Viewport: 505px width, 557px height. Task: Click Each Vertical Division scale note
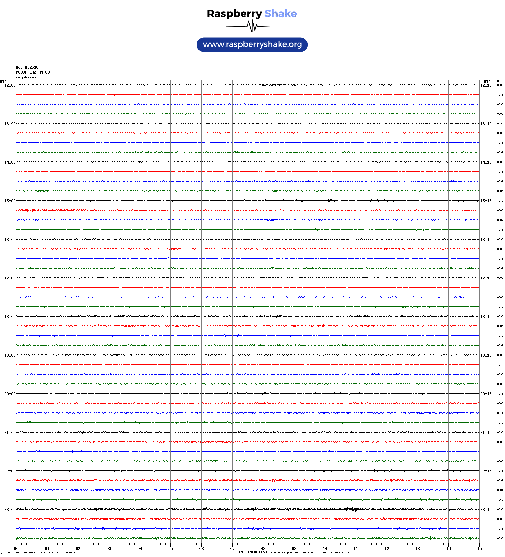41,552
